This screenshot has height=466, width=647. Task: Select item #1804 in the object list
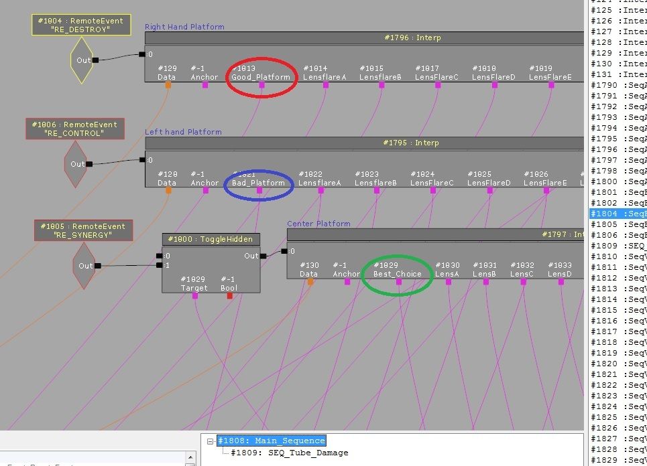(618, 214)
